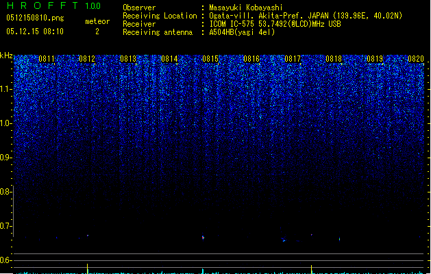
Task: Click the 0818 time marker
Action: 334,59
